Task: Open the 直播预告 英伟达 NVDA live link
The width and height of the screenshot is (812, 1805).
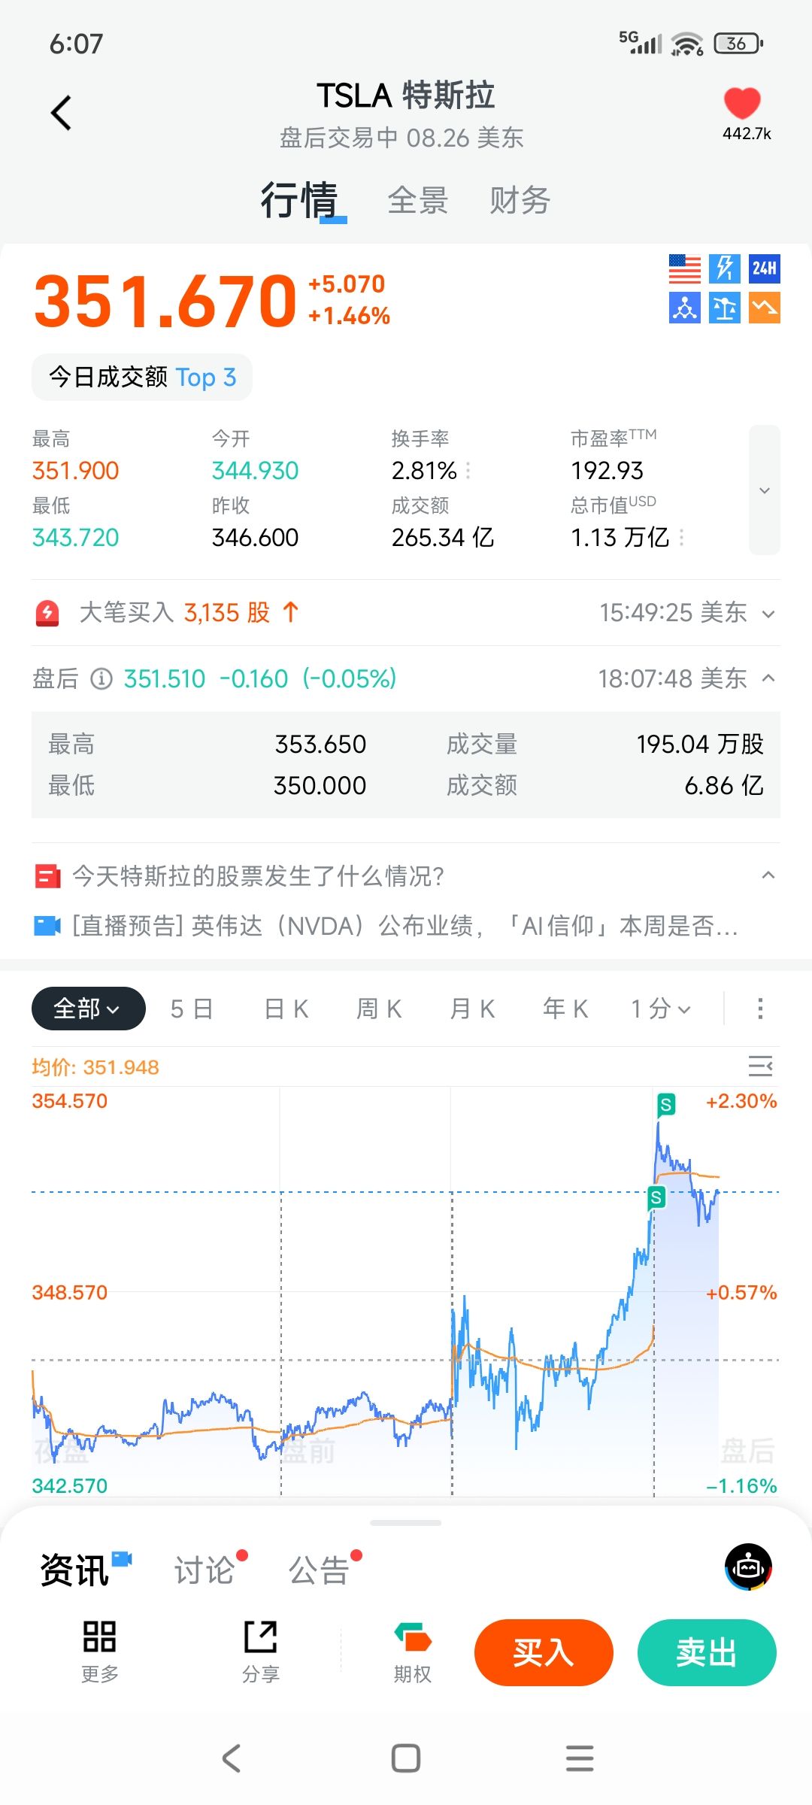Action: click(x=404, y=926)
